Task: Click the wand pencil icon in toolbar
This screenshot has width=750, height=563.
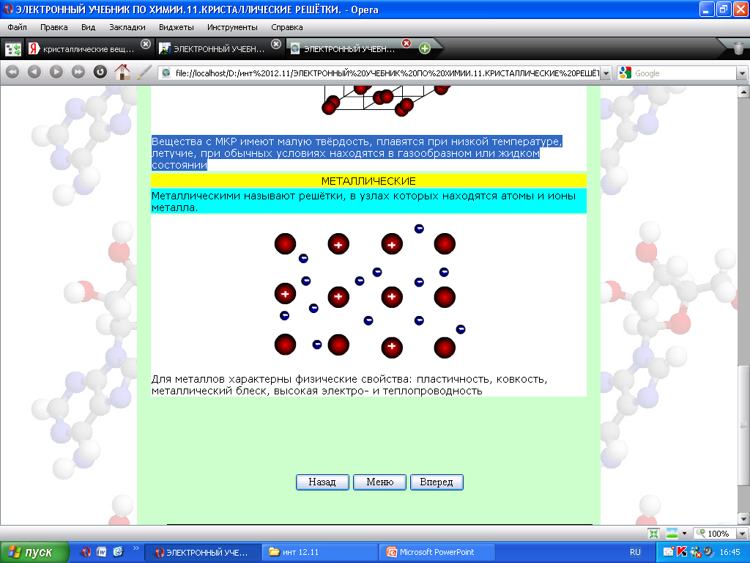Action: coord(144,72)
